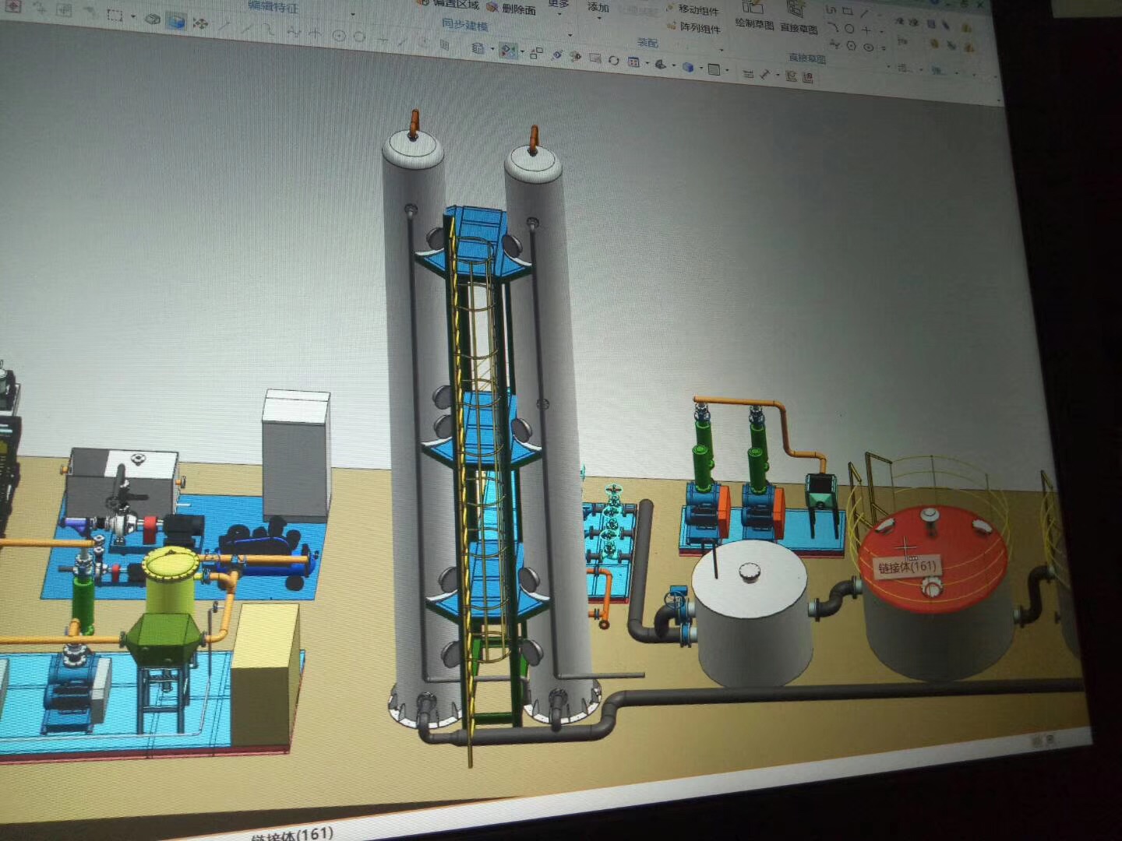Expand the 更多 (More) dropdown

(x=559, y=5)
